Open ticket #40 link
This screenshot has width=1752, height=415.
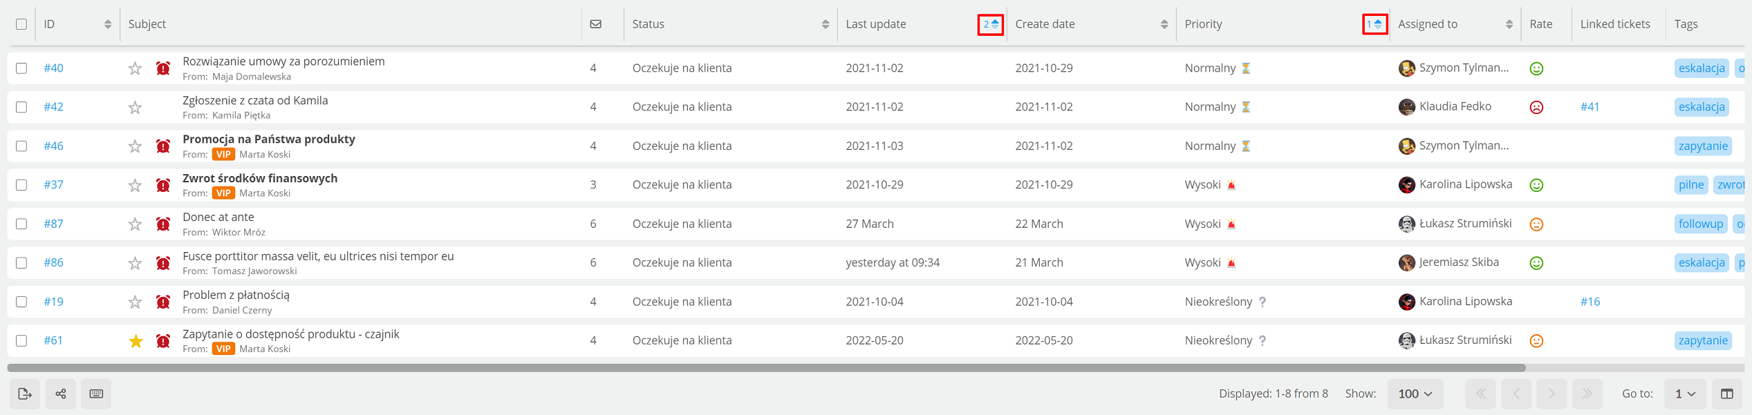click(53, 68)
